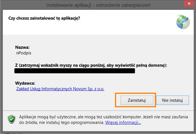Click the Wydawca: label
Viewport: 196px width, 134px height.
coord(25,83)
